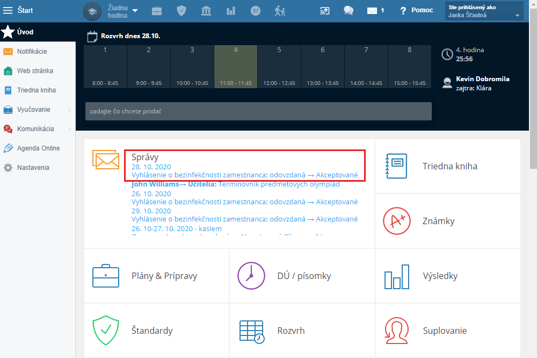Click the clock icon beside 4. hodina

(x=447, y=54)
